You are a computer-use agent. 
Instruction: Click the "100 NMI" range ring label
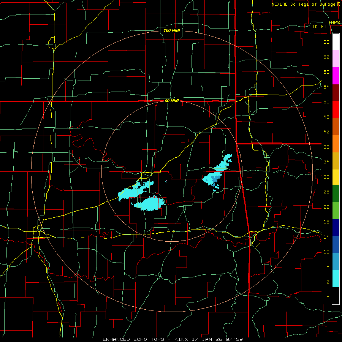click(172, 30)
